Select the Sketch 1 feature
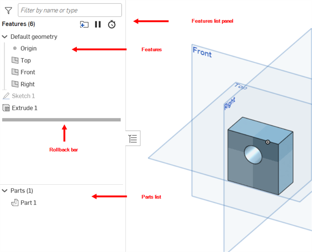 [23, 96]
